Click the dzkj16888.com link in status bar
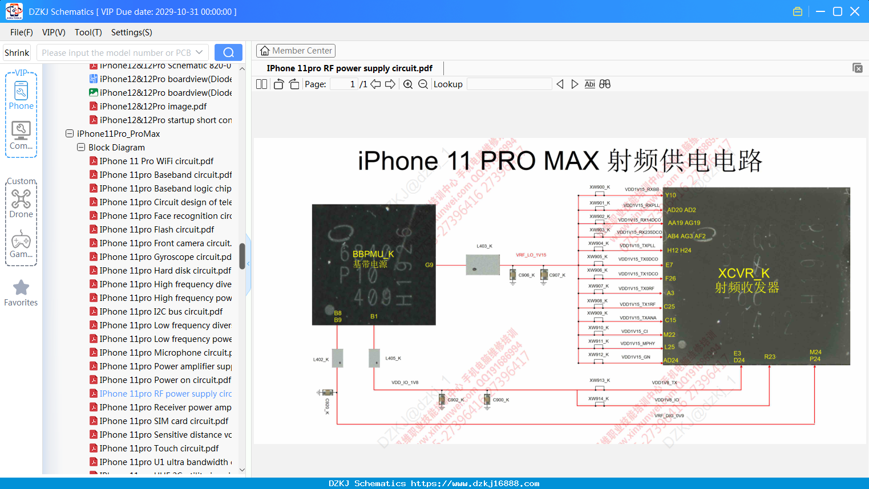869x489 pixels. [x=475, y=483]
